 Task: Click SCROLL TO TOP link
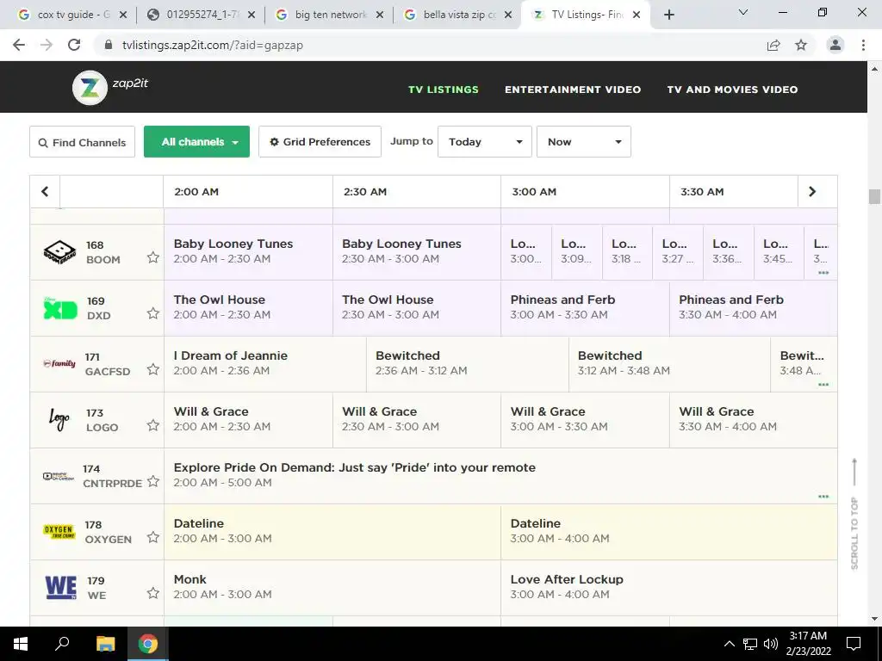pyautogui.click(x=854, y=515)
